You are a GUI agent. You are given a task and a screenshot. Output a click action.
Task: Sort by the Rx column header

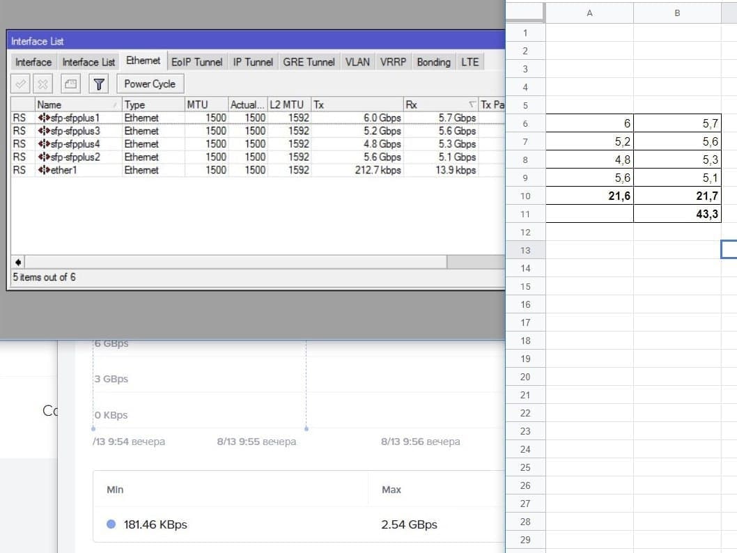(440, 104)
